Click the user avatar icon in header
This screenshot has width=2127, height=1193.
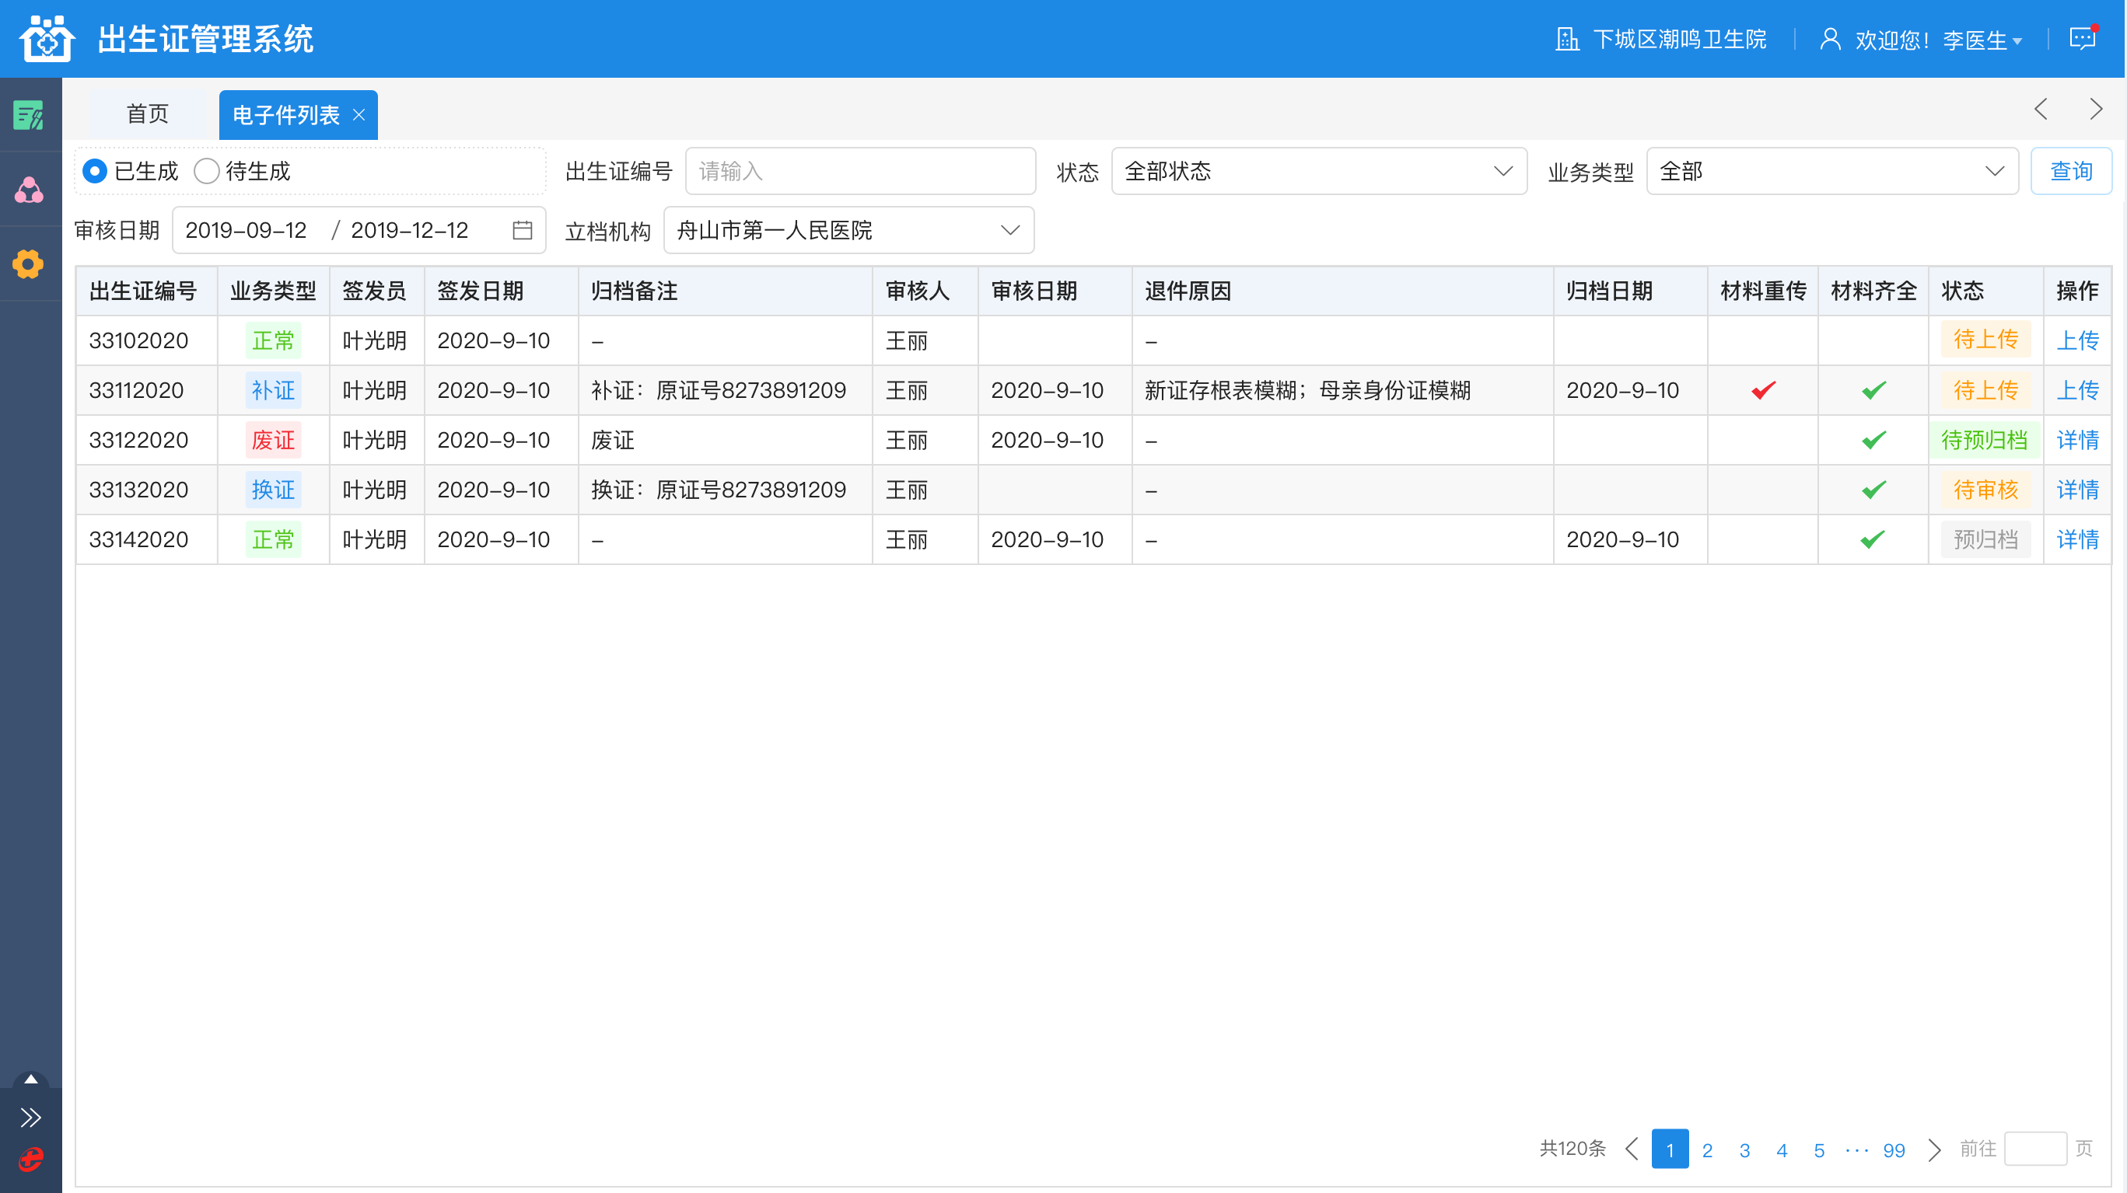tap(1830, 39)
